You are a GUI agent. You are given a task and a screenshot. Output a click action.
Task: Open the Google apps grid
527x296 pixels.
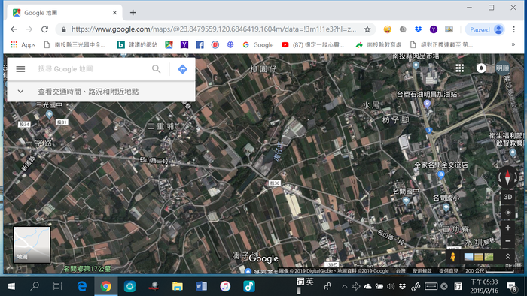(459, 68)
